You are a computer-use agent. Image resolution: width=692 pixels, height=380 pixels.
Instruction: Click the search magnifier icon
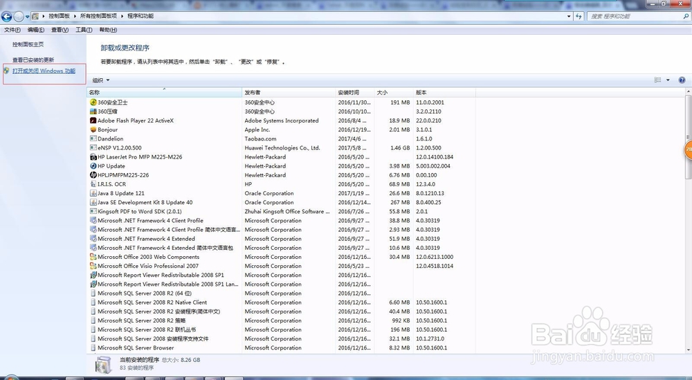(x=686, y=17)
